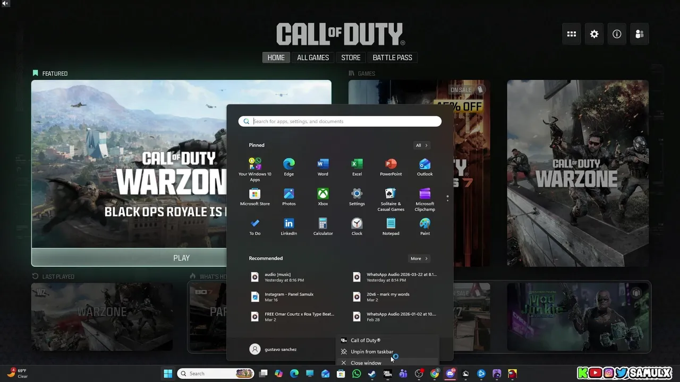Open the Among Us taskbar icon
The height and width of the screenshot is (382, 680).
click(513, 374)
